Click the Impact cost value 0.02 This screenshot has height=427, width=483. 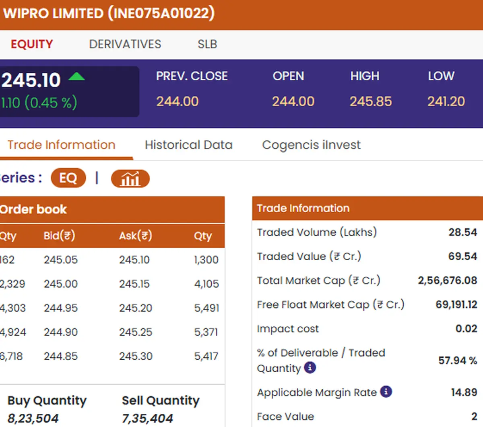click(466, 329)
